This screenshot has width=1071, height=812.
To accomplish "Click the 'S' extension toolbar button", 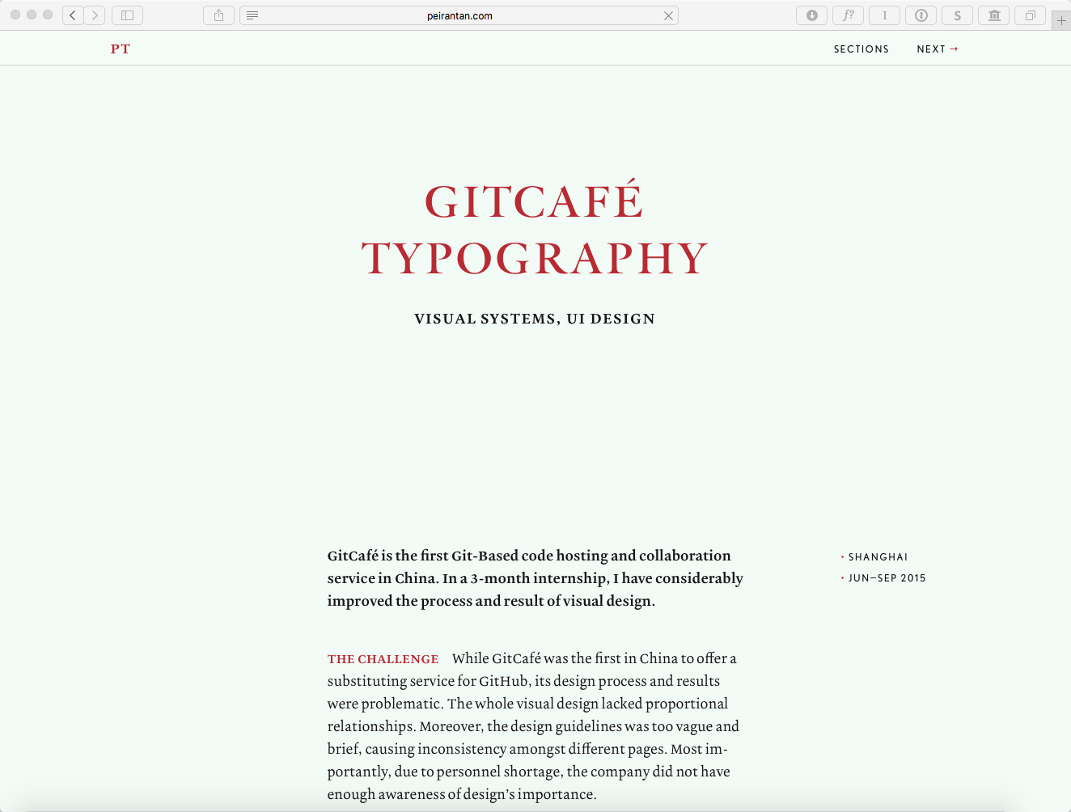I will click(x=957, y=15).
